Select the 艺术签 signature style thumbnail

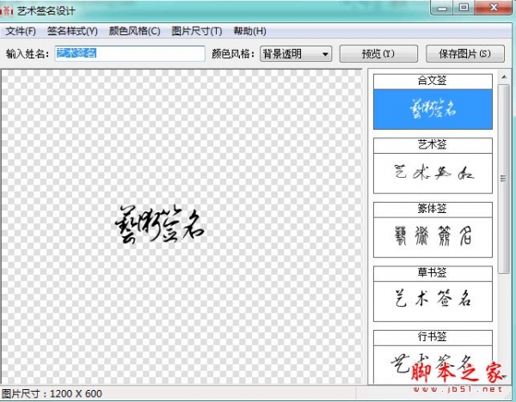tap(433, 173)
